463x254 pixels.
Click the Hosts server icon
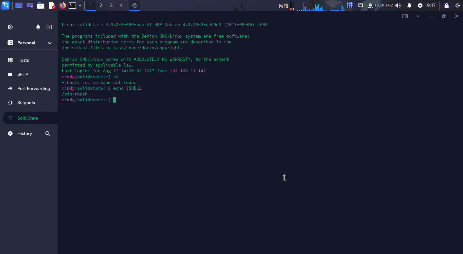pyautogui.click(x=10, y=60)
